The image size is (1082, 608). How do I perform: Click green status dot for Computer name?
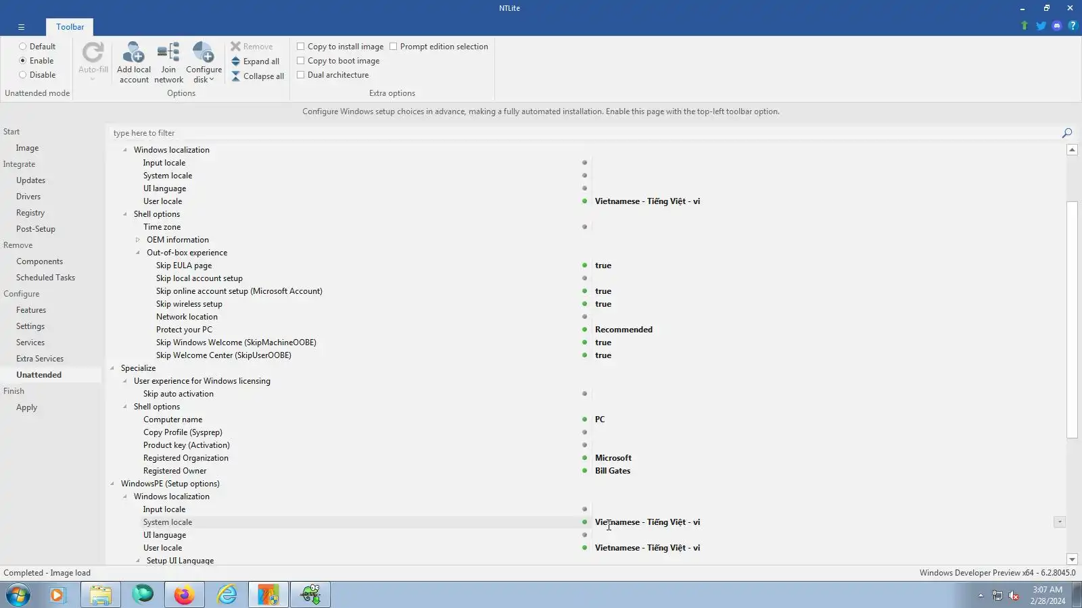585,420
